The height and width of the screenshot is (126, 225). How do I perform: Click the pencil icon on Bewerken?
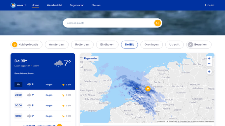[190, 45]
